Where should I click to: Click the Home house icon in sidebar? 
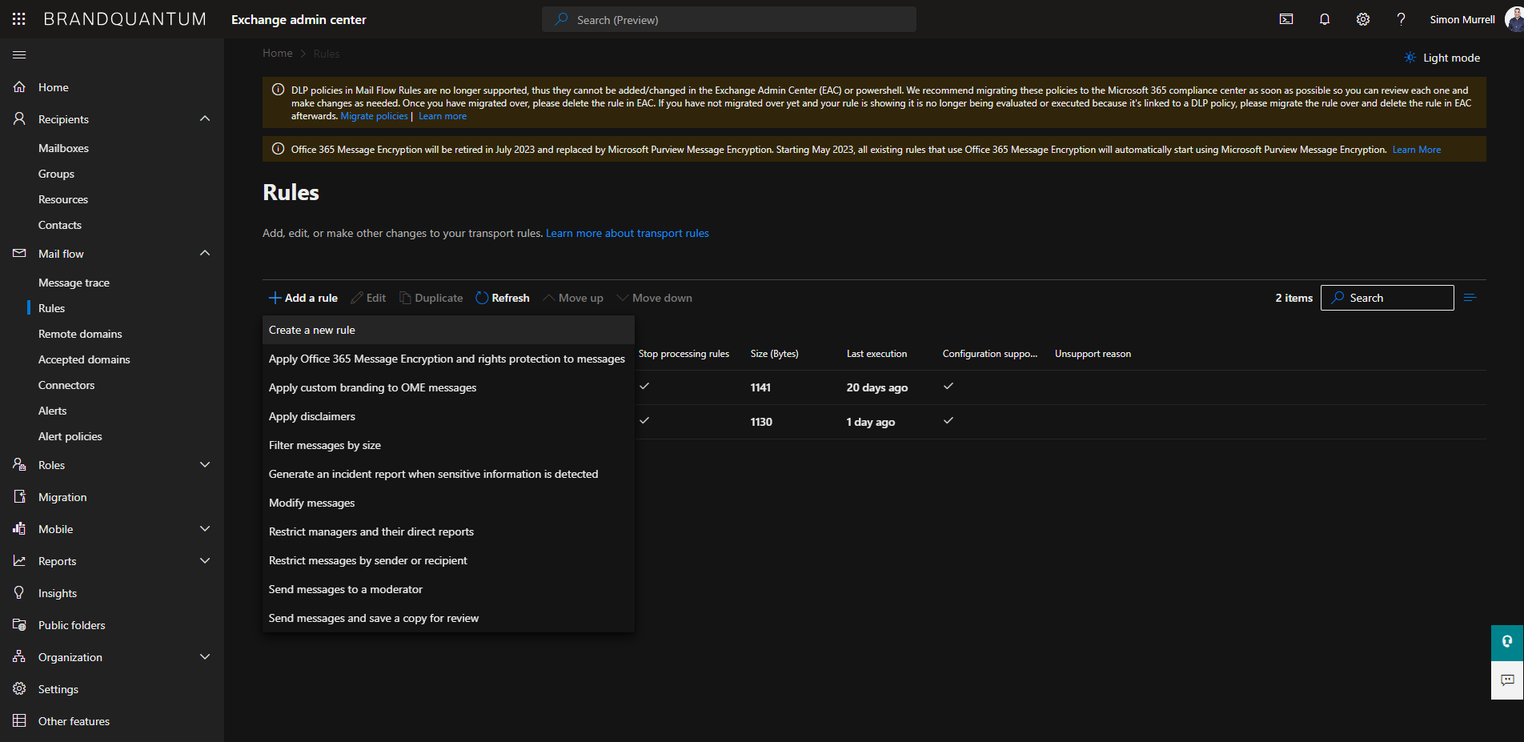click(19, 86)
